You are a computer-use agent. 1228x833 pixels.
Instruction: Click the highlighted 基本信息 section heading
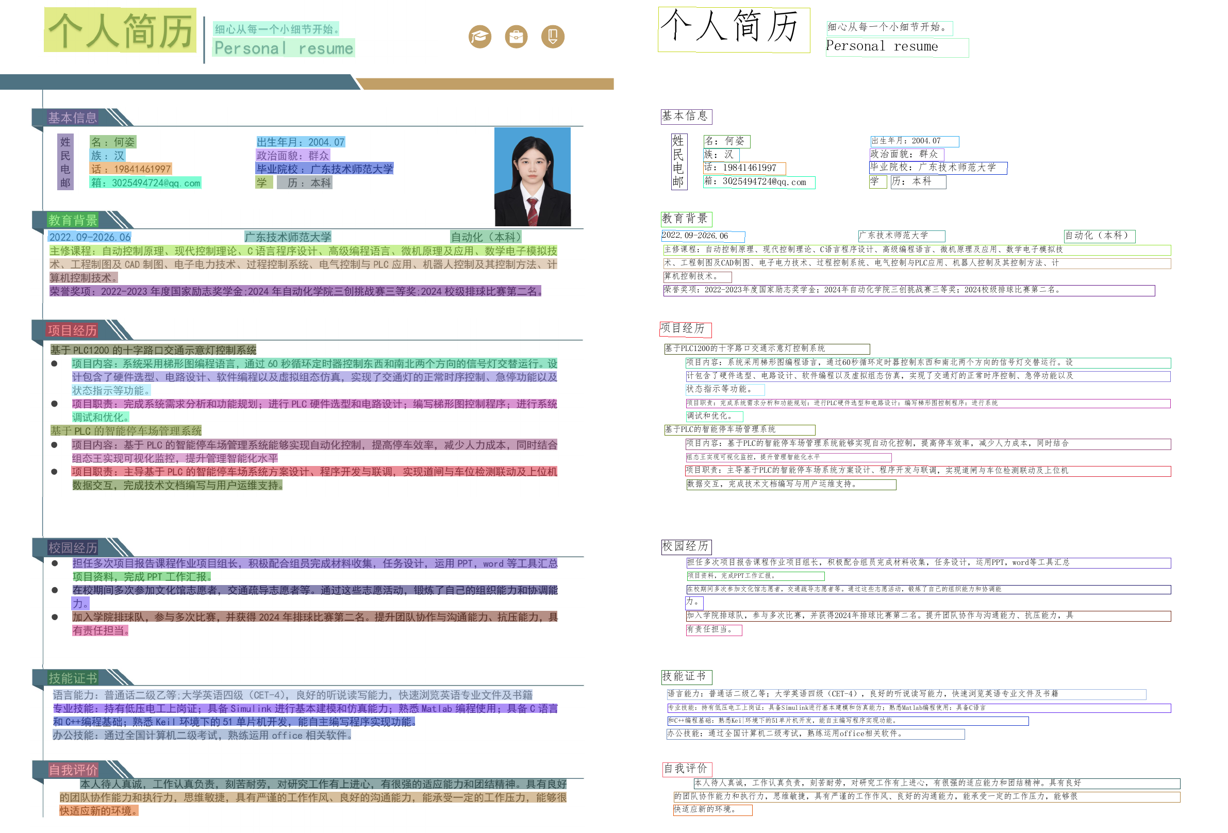(x=72, y=117)
